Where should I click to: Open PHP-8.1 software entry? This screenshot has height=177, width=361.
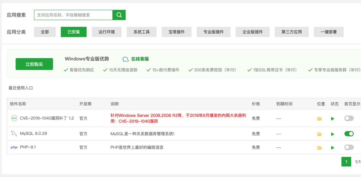click(x=28, y=147)
